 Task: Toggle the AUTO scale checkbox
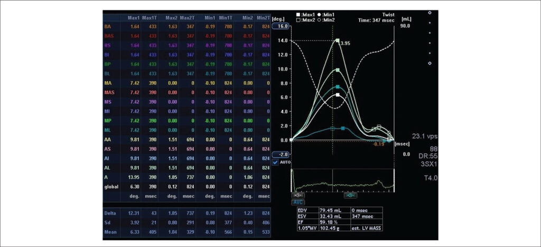click(x=275, y=162)
